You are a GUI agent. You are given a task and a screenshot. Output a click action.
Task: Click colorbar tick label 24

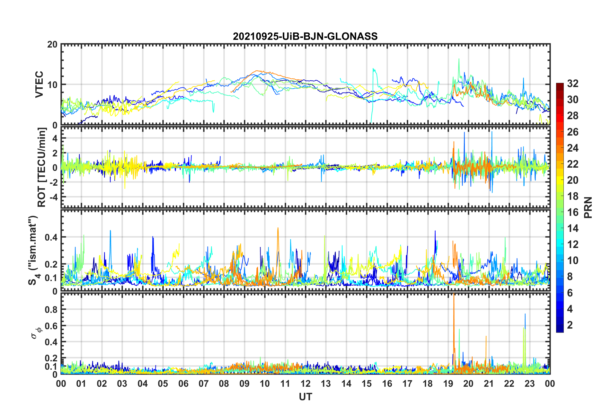click(573, 148)
